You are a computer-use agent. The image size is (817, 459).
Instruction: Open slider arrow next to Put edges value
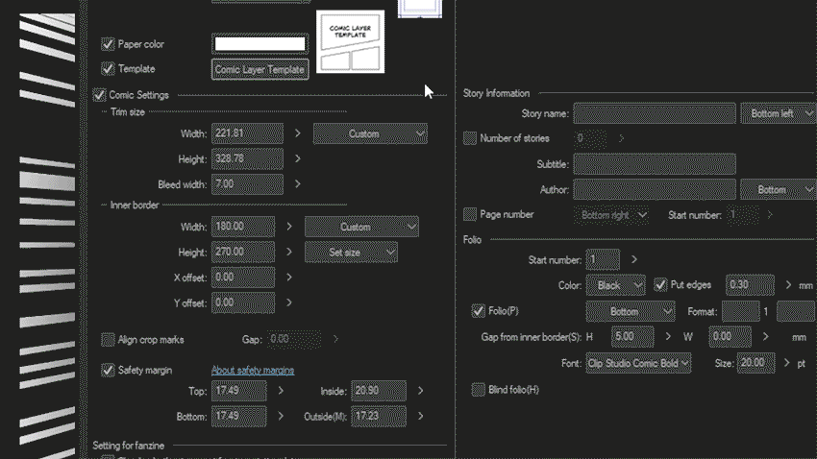pyautogui.click(x=788, y=284)
